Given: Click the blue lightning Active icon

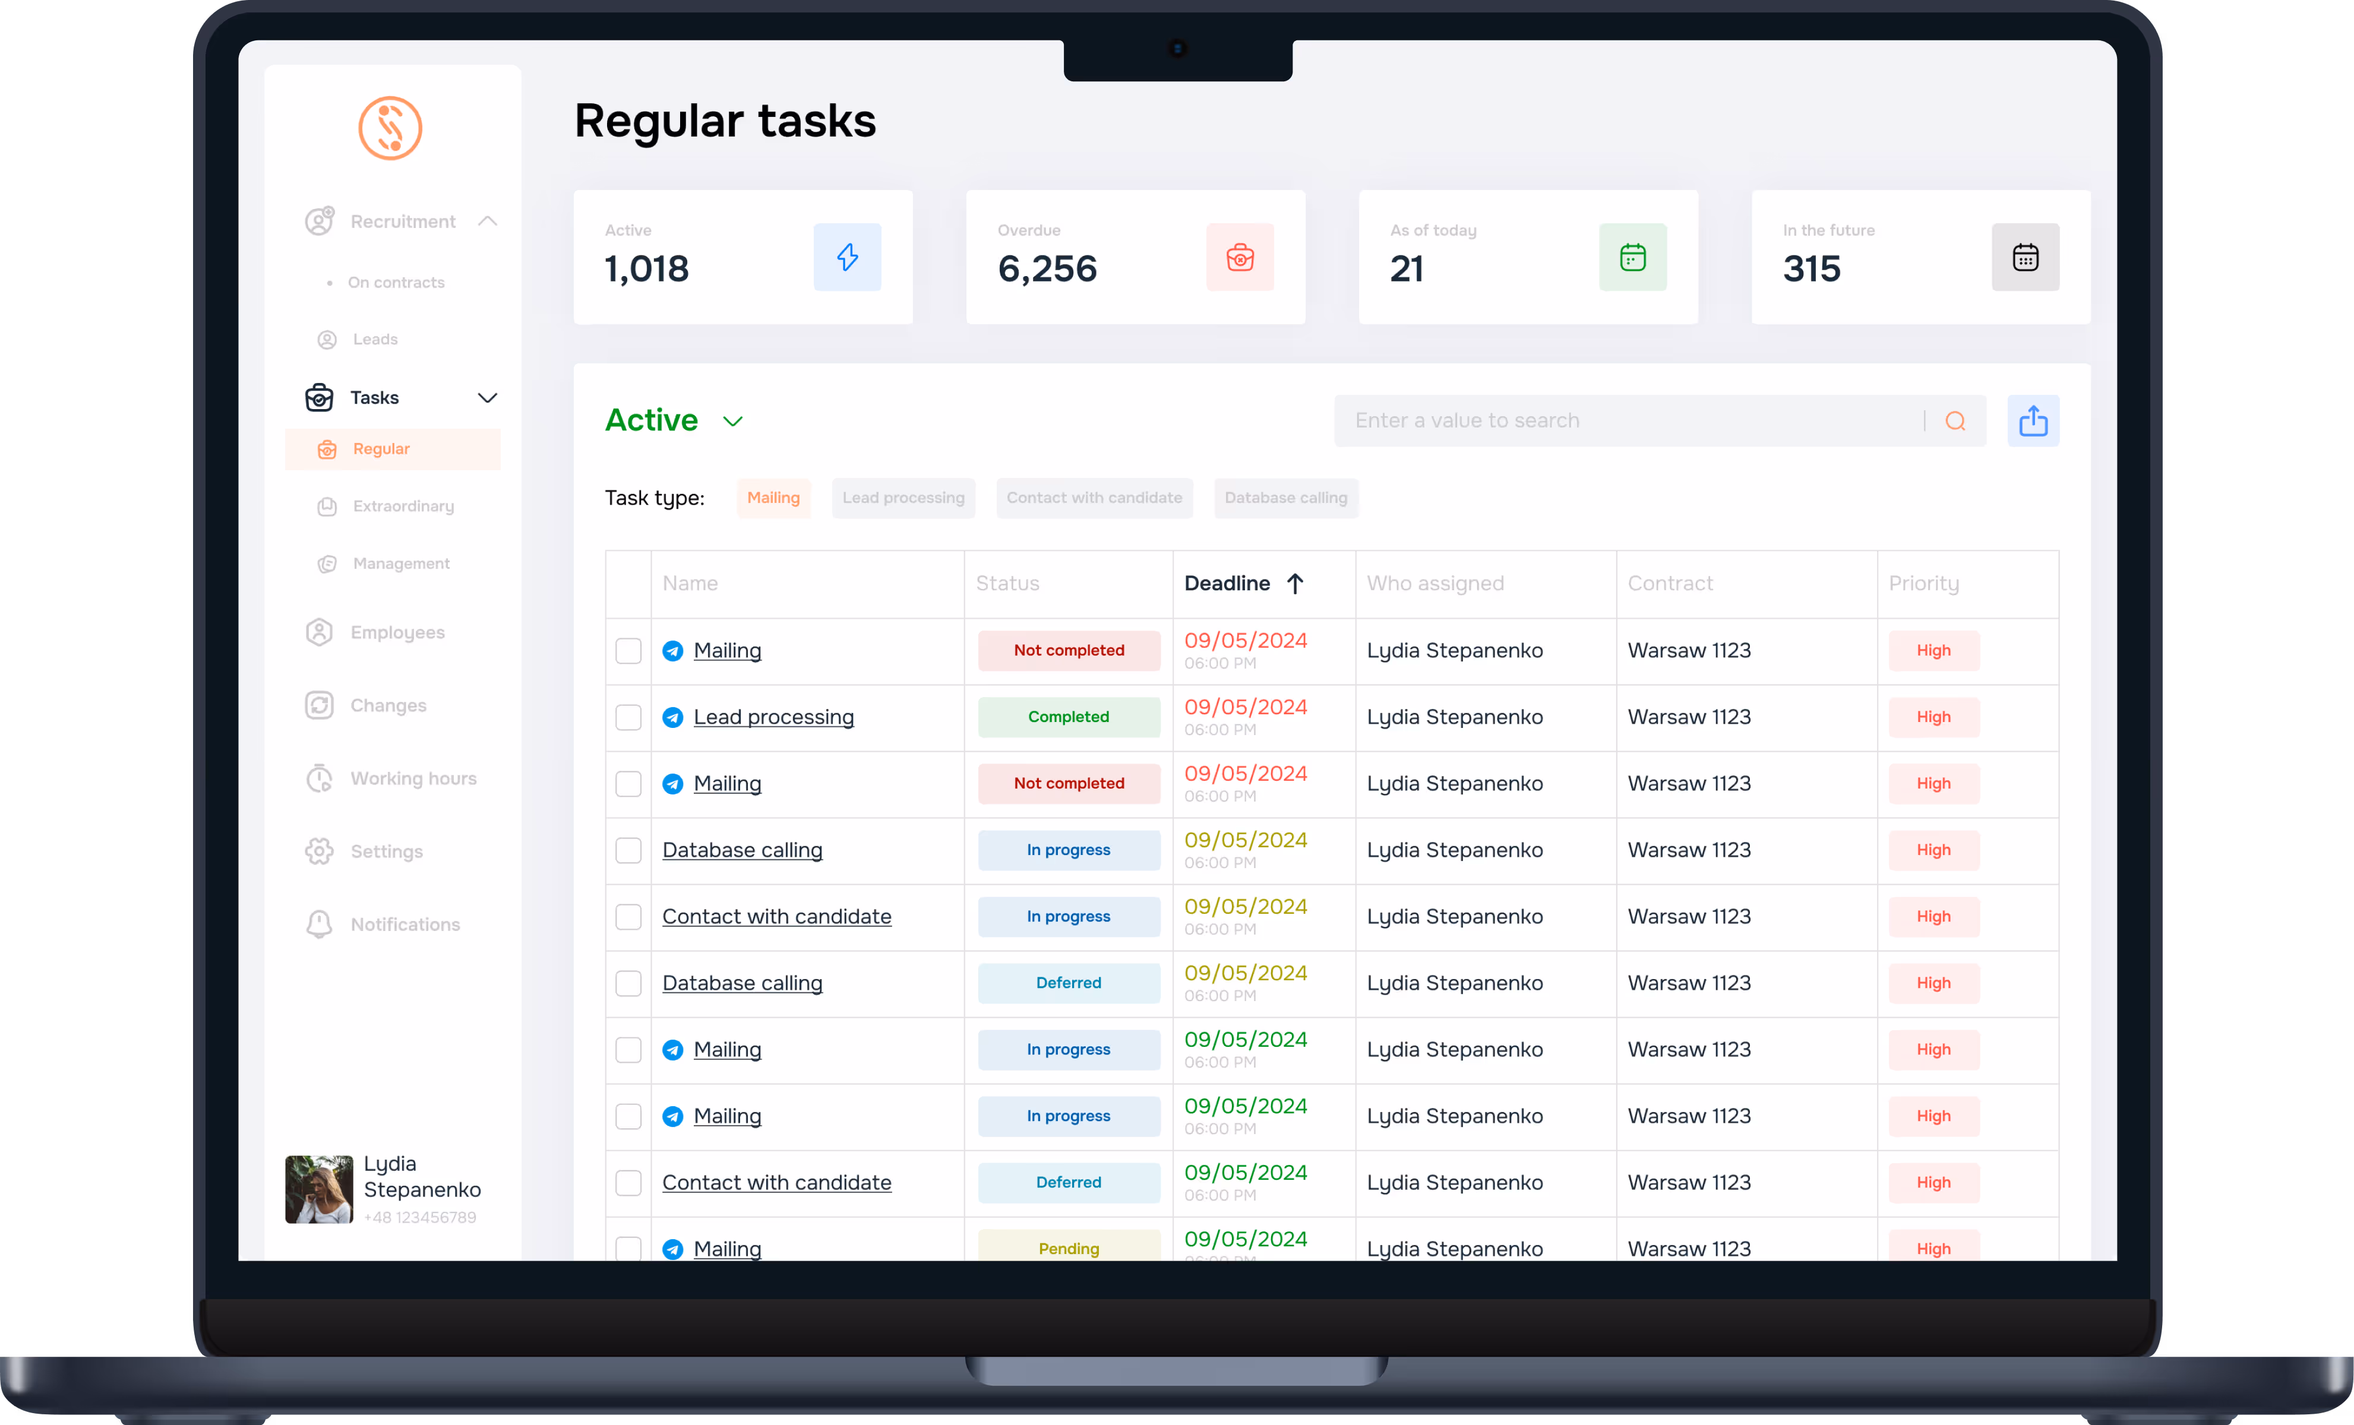Looking at the screenshot, I should point(846,257).
